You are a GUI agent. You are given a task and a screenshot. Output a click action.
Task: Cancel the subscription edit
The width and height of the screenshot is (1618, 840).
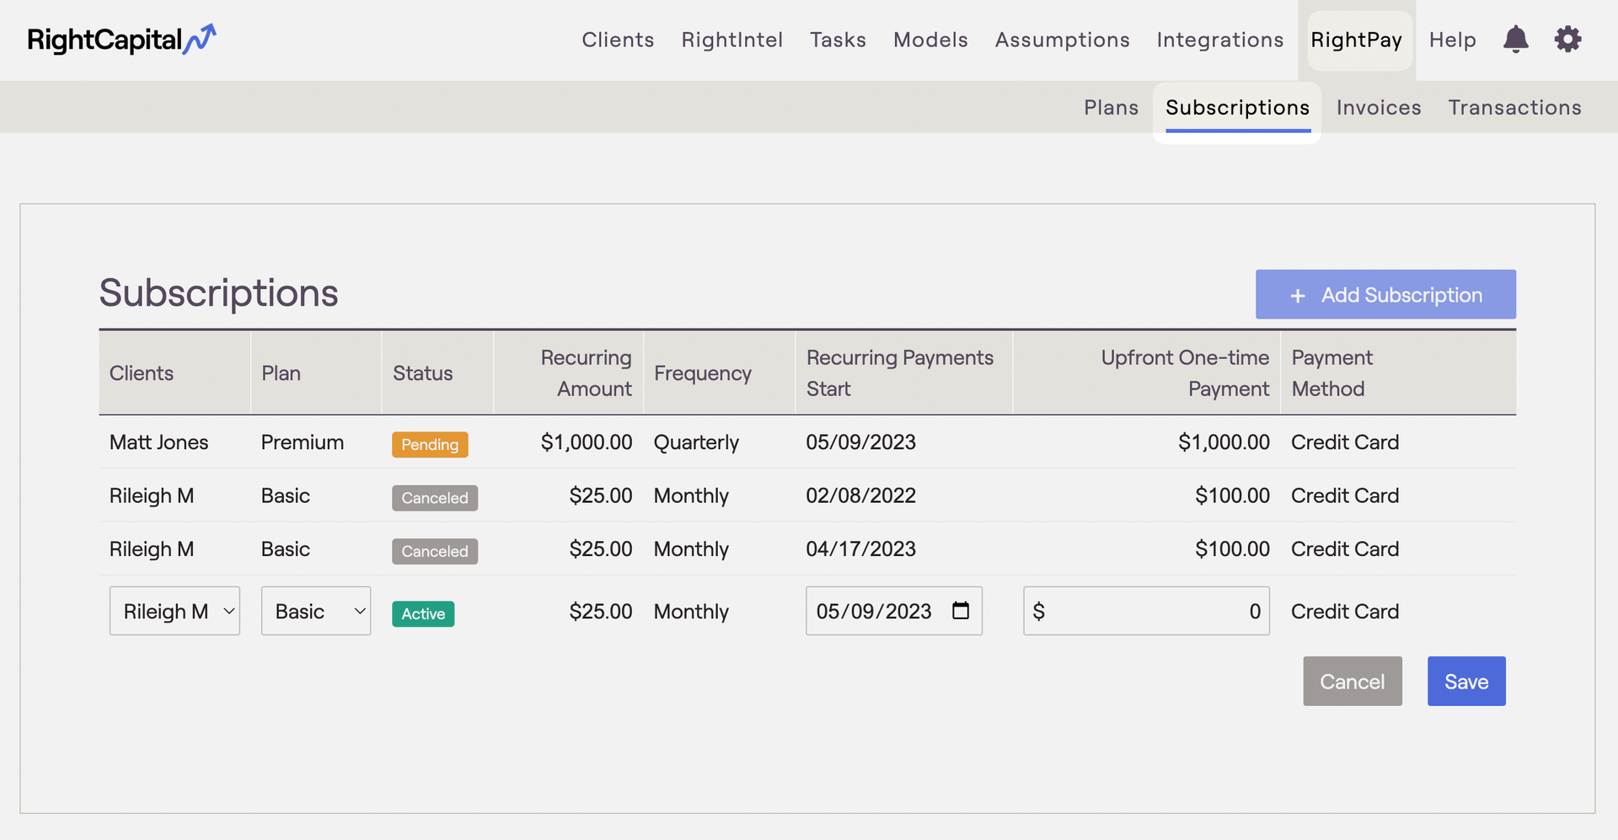(x=1353, y=681)
